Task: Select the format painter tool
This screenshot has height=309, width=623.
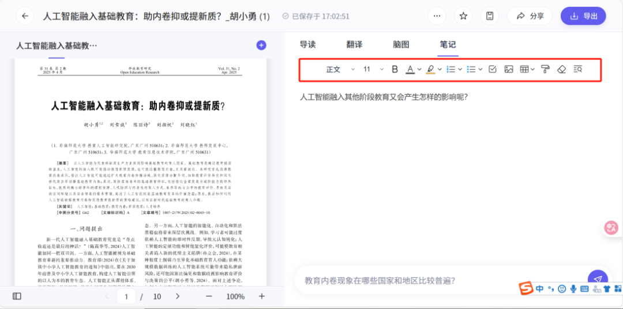Action: point(546,70)
